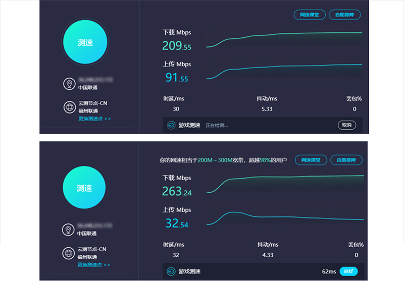Start test with upper 测速 circle button
Viewport: 404px width, 281px height.
point(85,43)
